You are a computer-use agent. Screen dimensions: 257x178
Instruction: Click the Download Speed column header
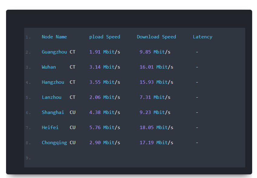pyautogui.click(x=156, y=37)
